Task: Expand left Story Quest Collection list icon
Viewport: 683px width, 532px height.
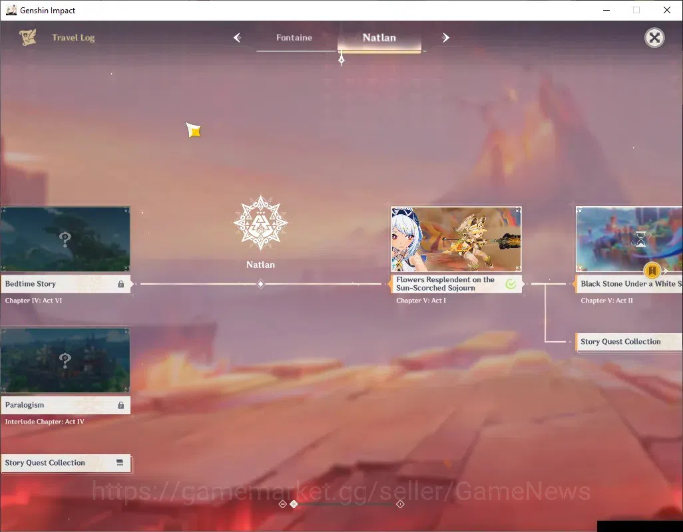Action: point(120,462)
